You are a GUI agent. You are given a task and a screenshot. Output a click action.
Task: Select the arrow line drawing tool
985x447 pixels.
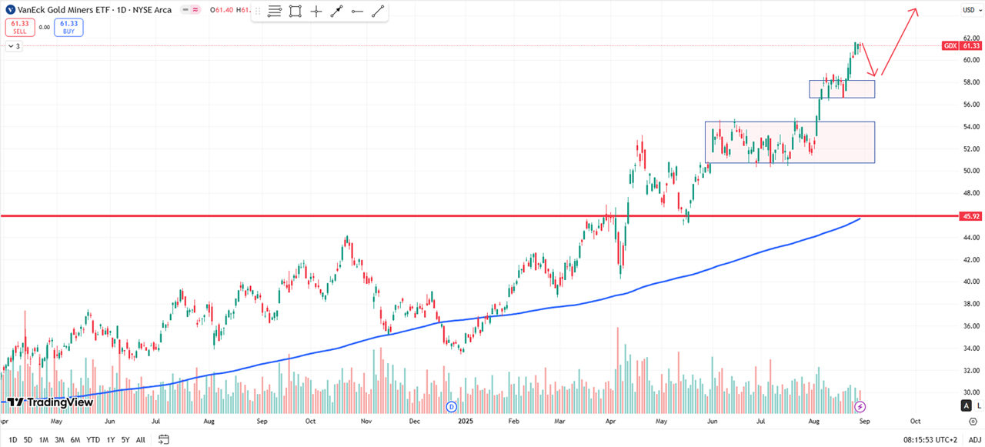(x=336, y=12)
